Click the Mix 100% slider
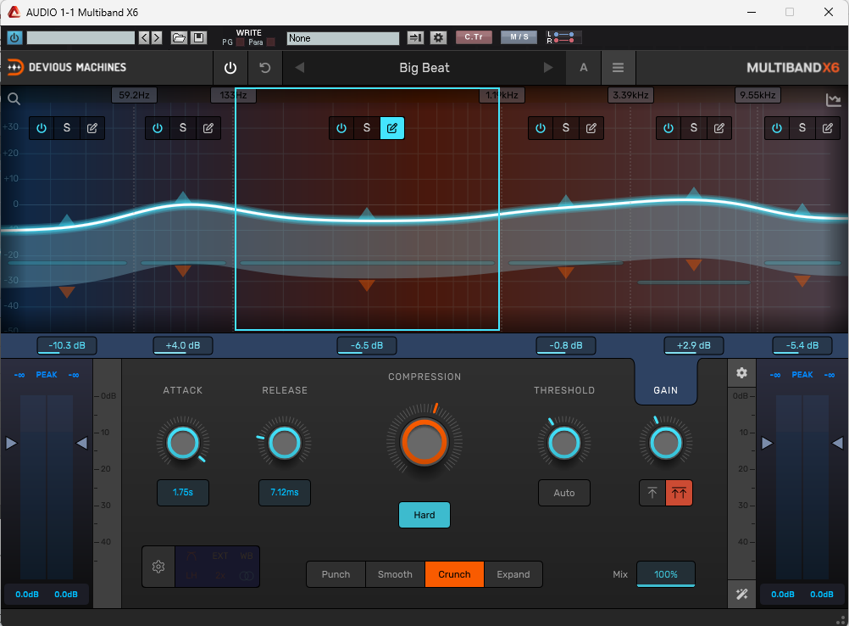This screenshot has width=849, height=626. (665, 574)
